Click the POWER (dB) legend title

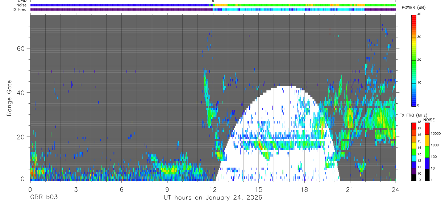[x=414, y=8]
